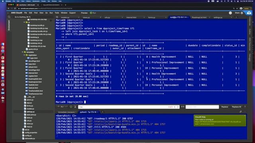Open the Debugger panel on right edge
Viewport: 255px width, 143px height.
[x=250, y=57]
